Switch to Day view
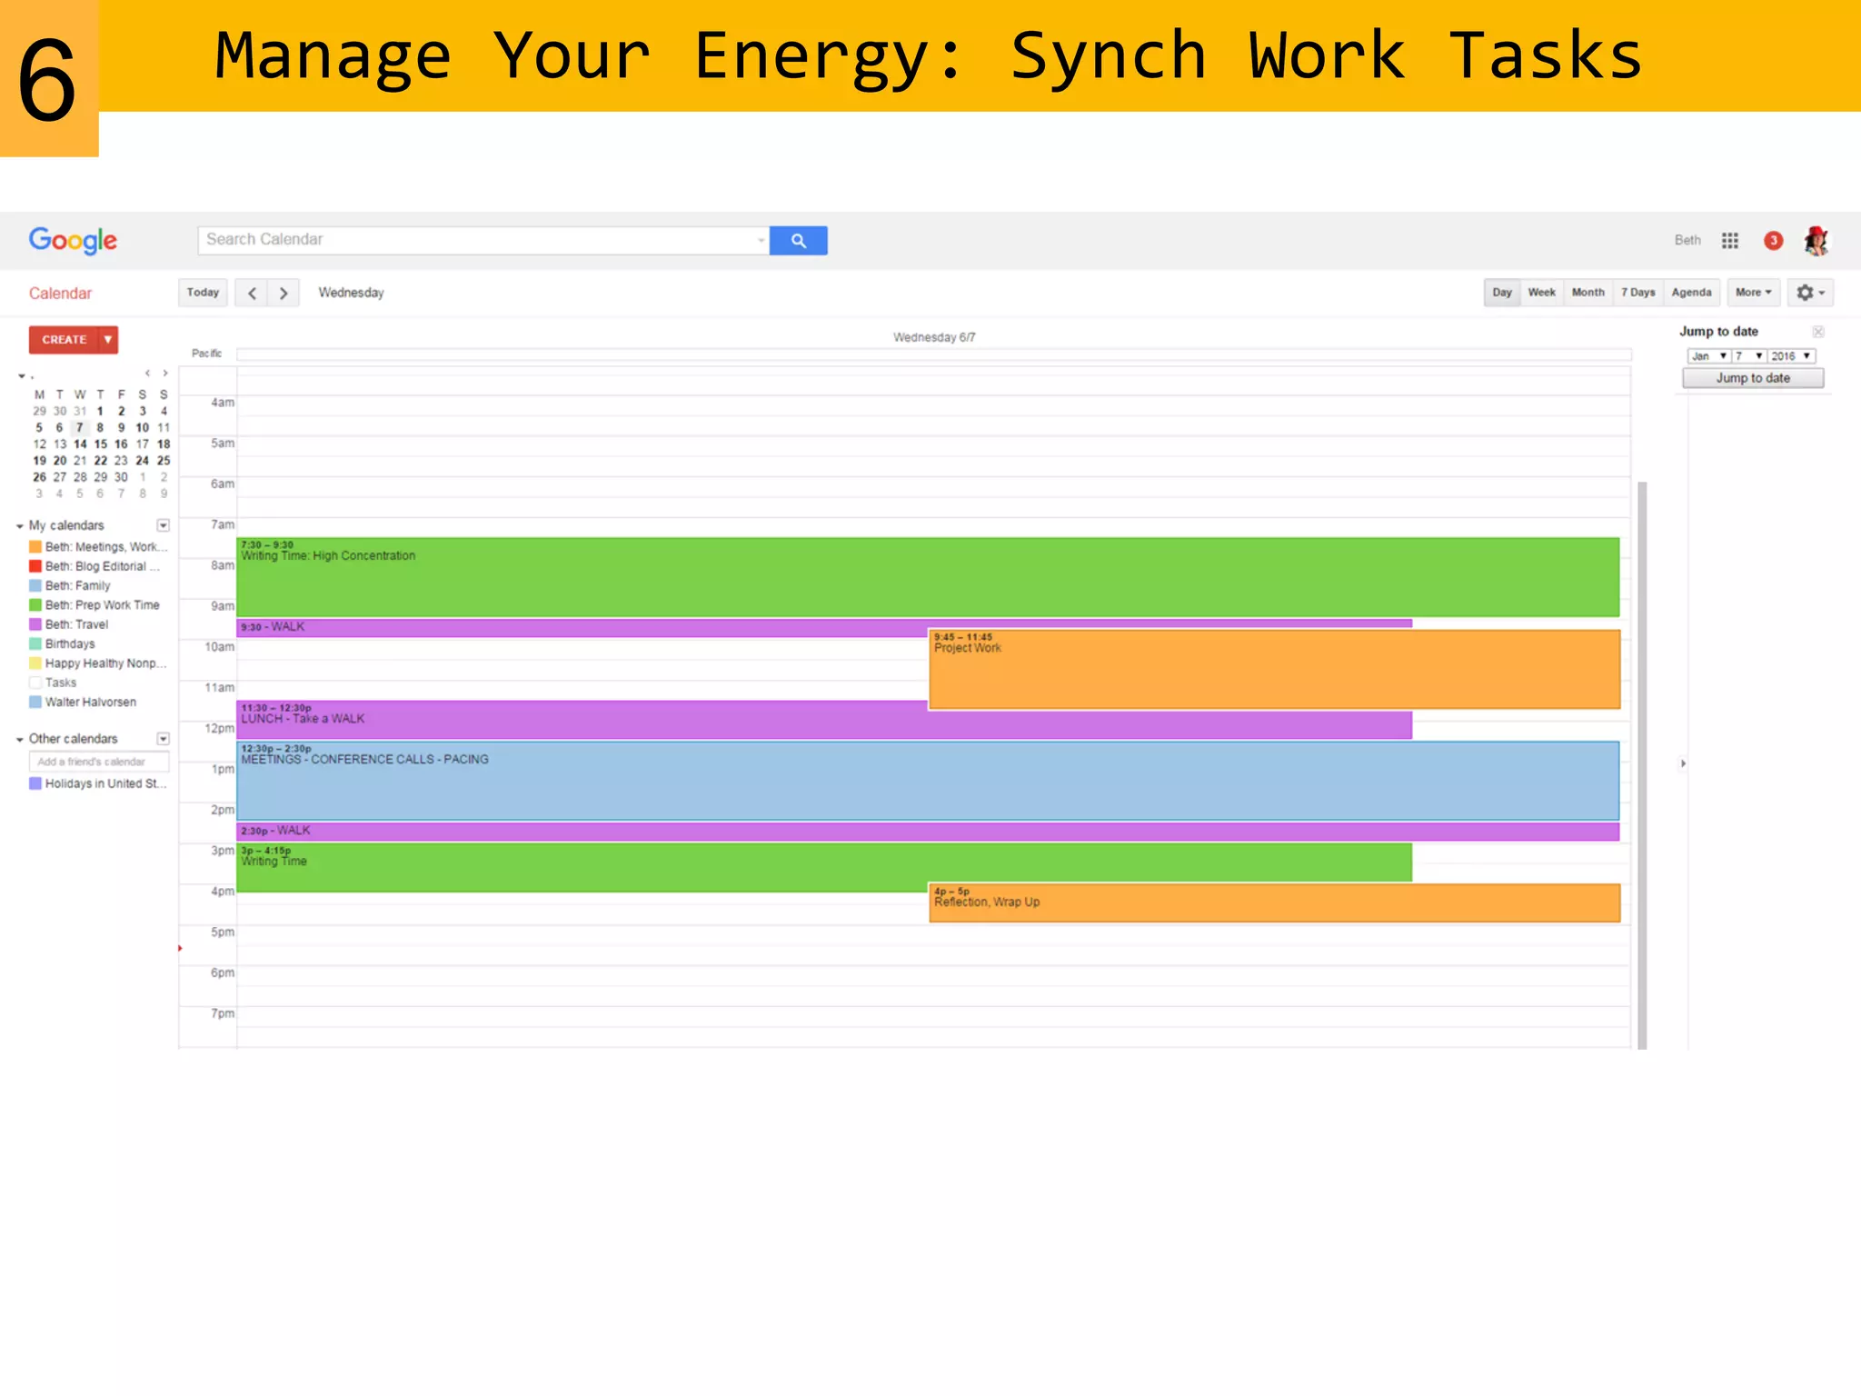 click(x=1502, y=293)
